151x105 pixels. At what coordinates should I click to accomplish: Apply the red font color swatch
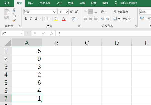point(64,19)
